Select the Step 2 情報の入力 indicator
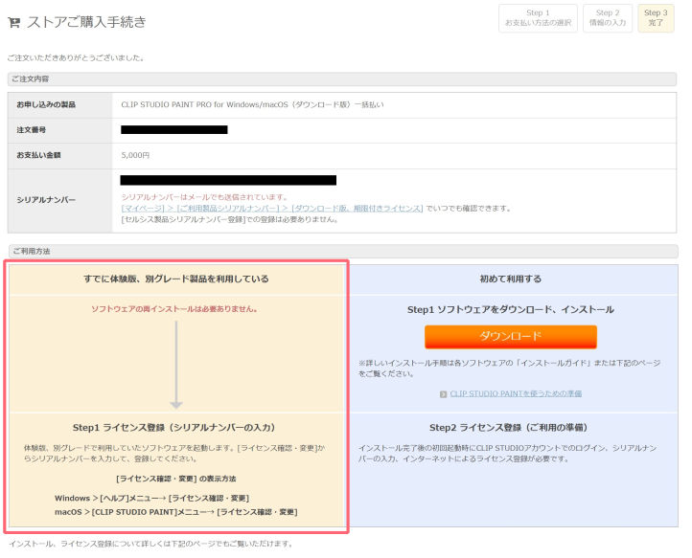The height and width of the screenshot is (558, 692). pos(608,18)
